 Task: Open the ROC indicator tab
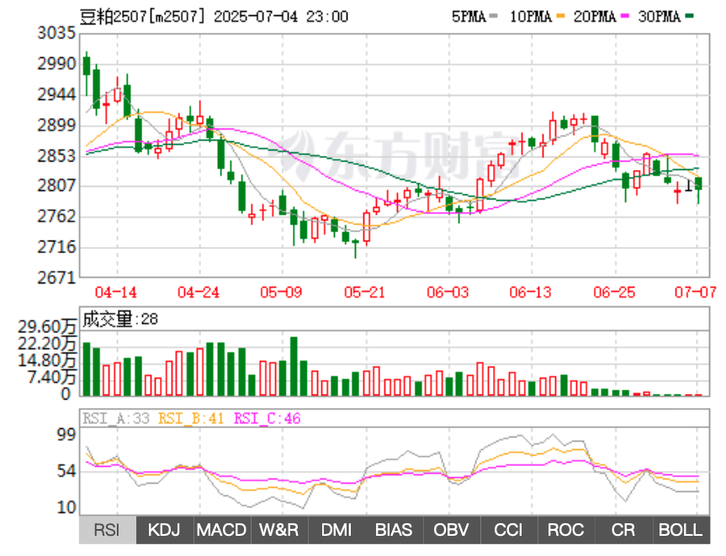tap(566, 530)
